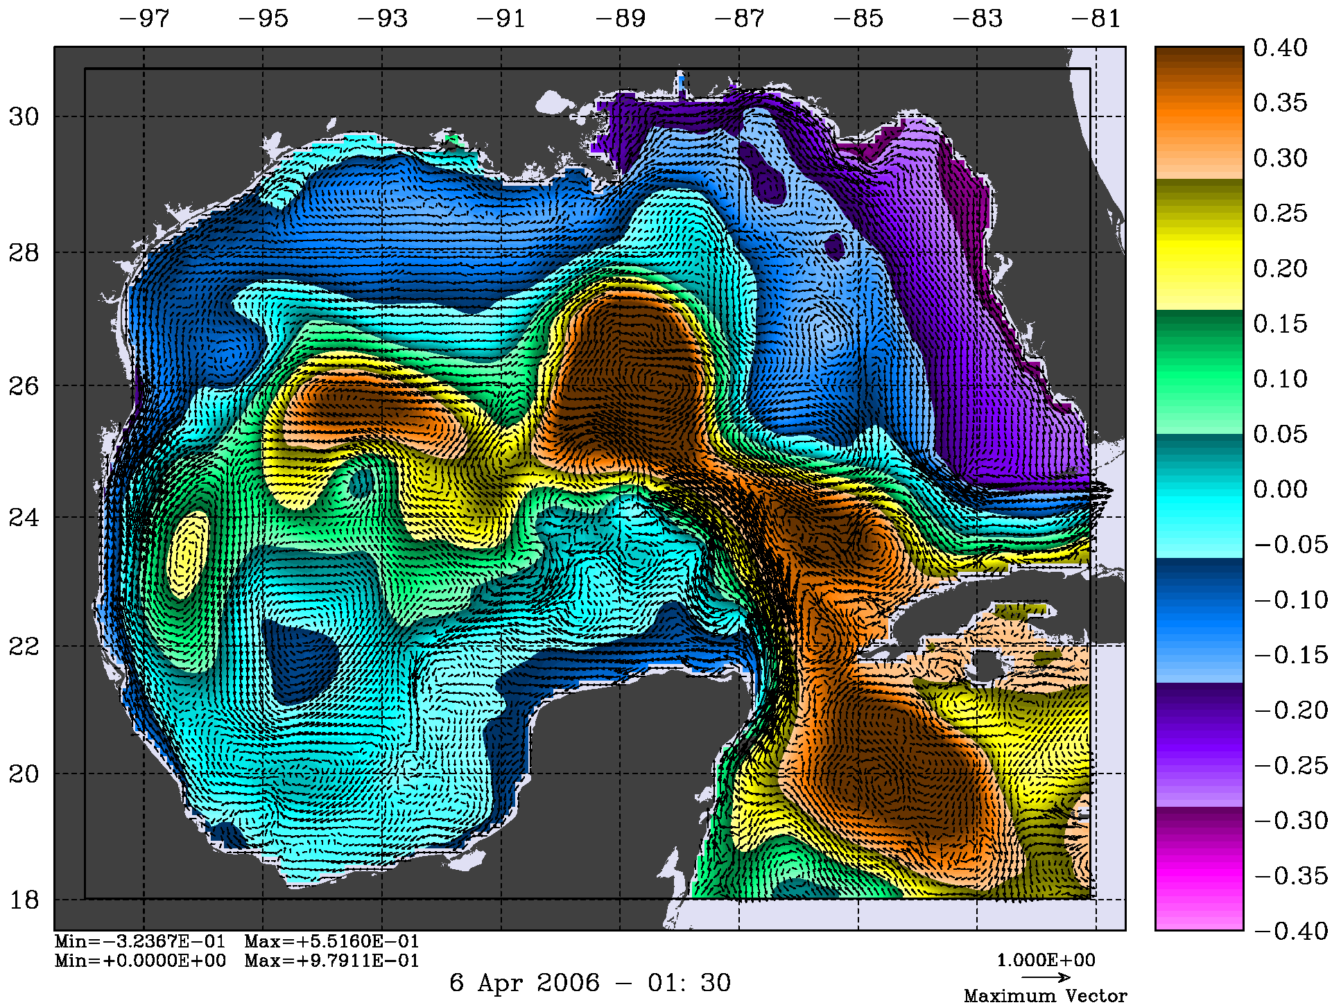The height and width of the screenshot is (1005, 1341).
Task: Click the green segment of the colorbar
Action: pyautogui.click(x=1199, y=372)
